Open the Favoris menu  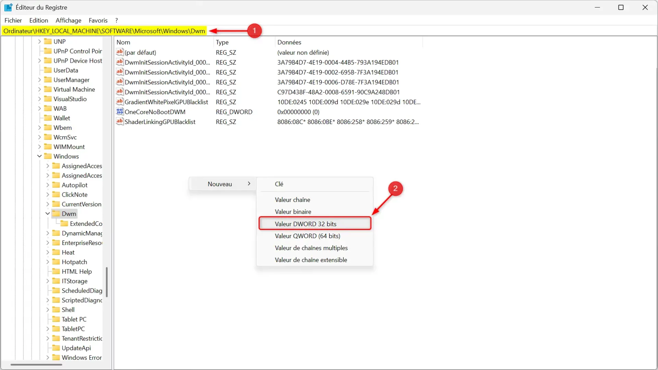pyautogui.click(x=98, y=21)
